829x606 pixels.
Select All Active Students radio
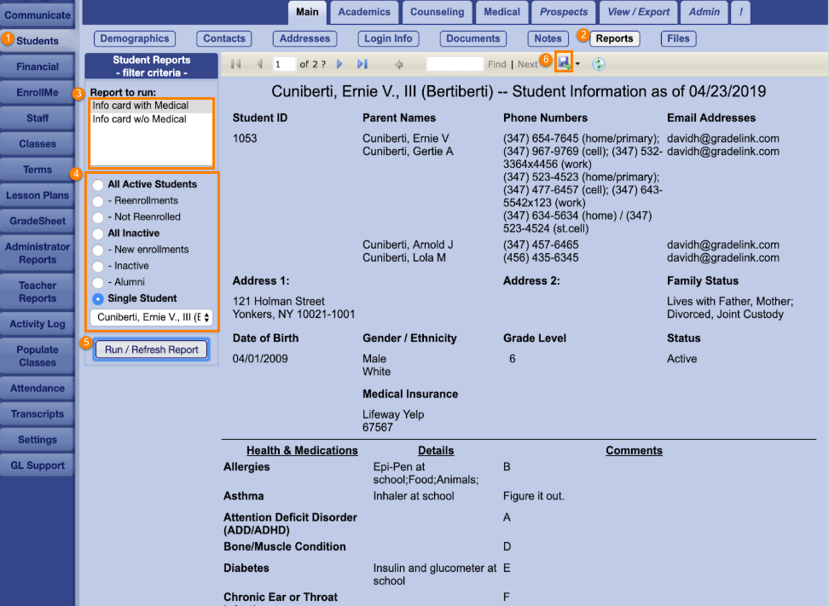pos(98,185)
